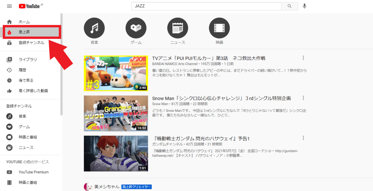Click the 美メシちゃん avatar
This screenshot has width=373, height=191.
[x=88, y=187]
